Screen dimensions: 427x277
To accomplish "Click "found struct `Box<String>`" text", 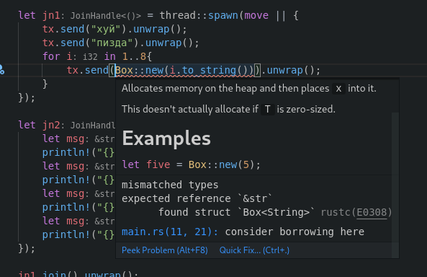I will [237, 212].
